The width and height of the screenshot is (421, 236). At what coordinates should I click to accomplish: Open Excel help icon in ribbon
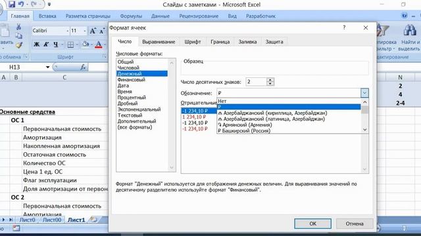[405, 16]
